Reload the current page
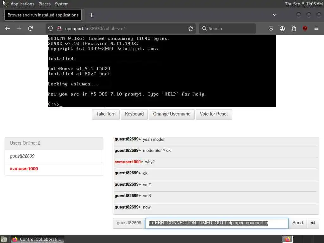 [x=30, y=28]
